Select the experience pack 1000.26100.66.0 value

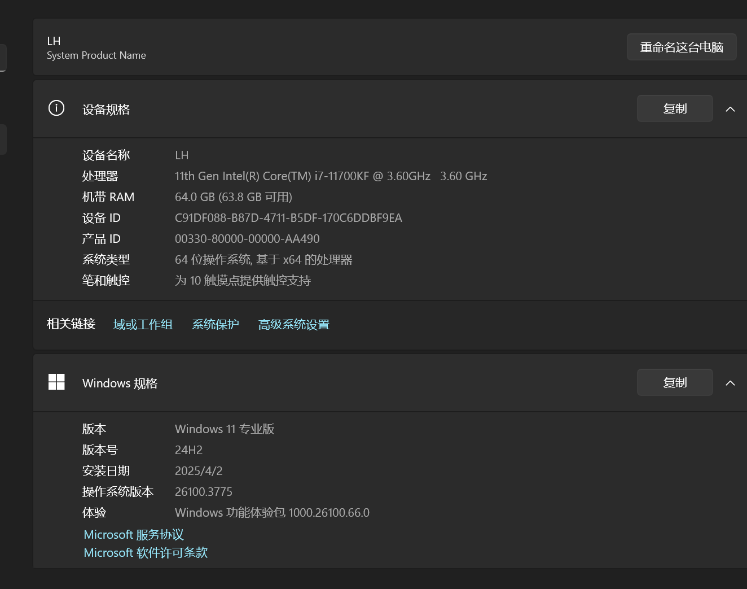coord(272,513)
